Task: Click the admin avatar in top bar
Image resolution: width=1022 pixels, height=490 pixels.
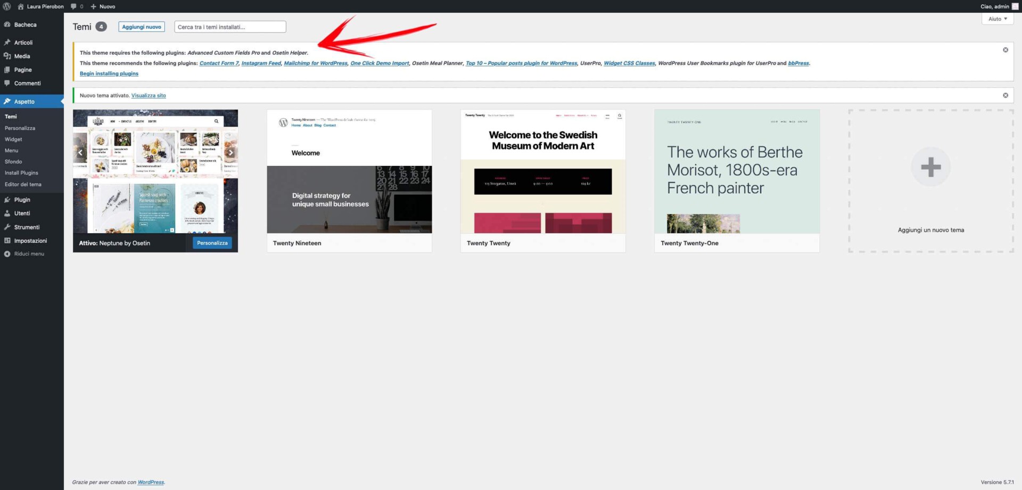Action: [1015, 6]
